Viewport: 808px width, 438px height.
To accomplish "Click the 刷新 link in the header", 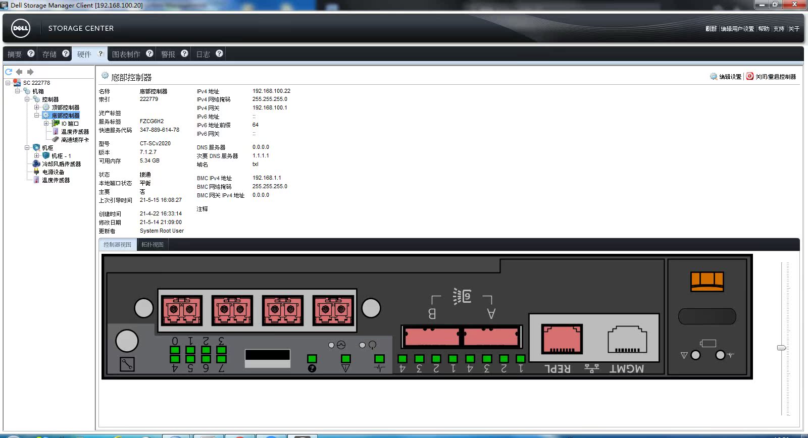I will coord(711,29).
